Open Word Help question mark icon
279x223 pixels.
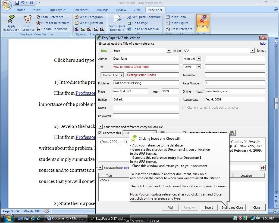pos(276,10)
